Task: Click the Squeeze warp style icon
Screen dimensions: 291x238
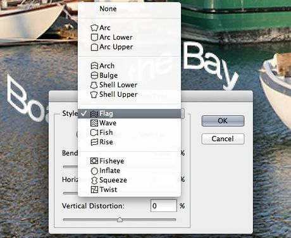Action: click(x=94, y=180)
